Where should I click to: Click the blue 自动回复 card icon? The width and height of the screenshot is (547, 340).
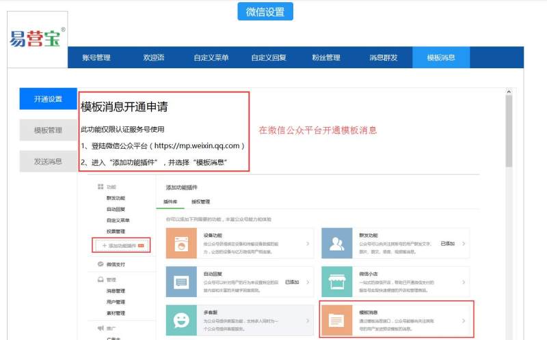[181, 281]
